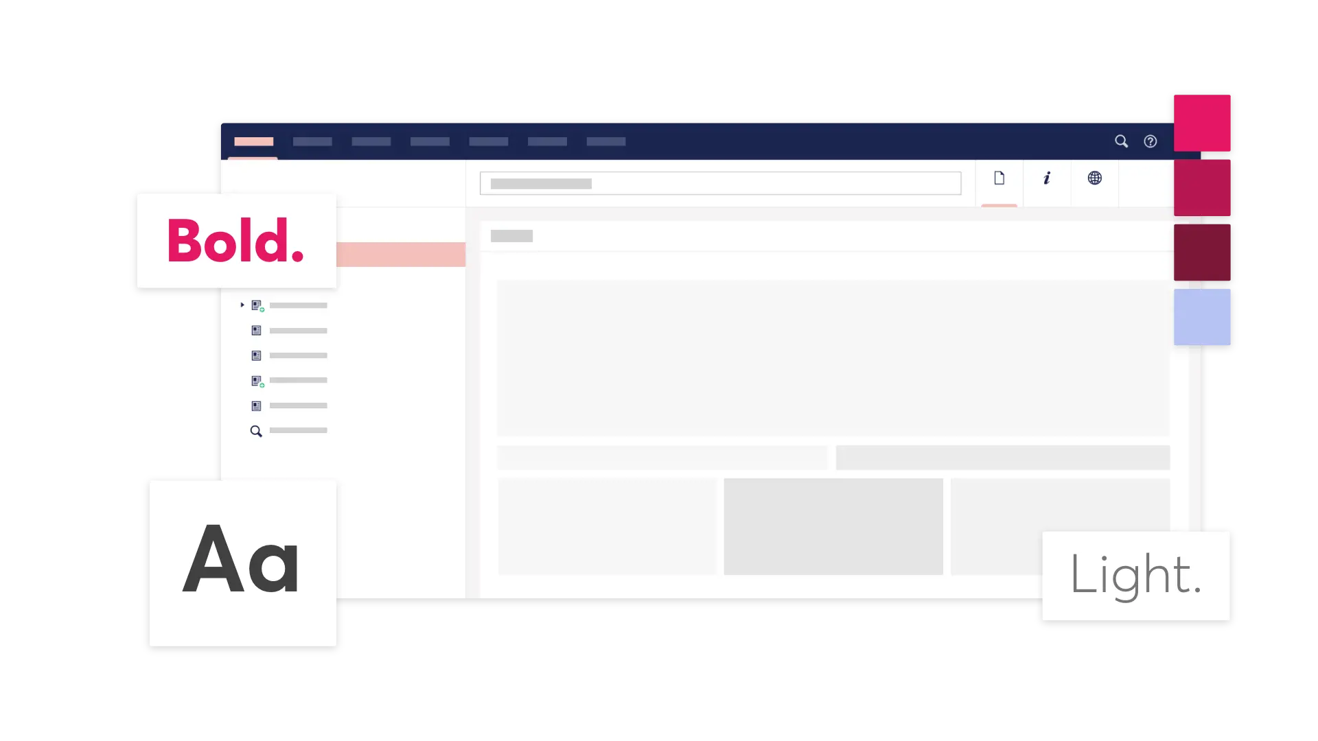The width and height of the screenshot is (1318, 741).
Task: Click the info (i) icon in toolbar
Action: coord(1046,178)
